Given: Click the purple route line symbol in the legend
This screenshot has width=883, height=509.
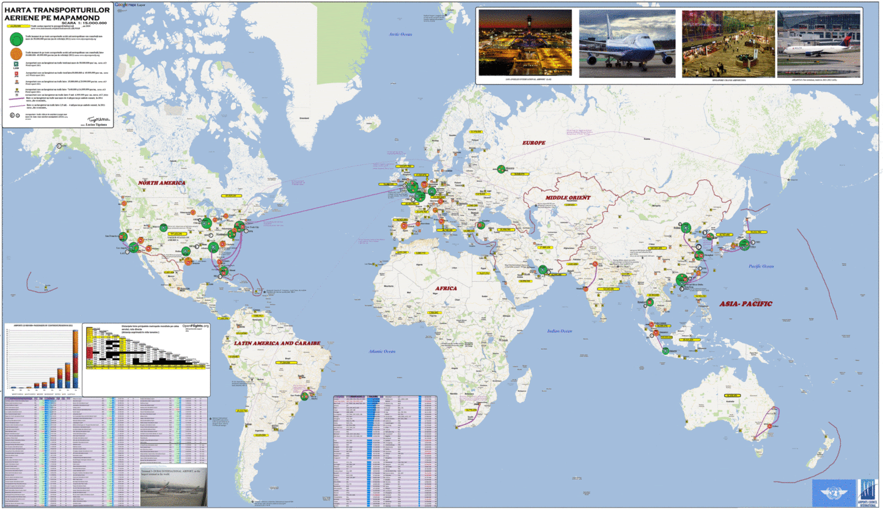Looking at the screenshot, I should (x=15, y=99).
